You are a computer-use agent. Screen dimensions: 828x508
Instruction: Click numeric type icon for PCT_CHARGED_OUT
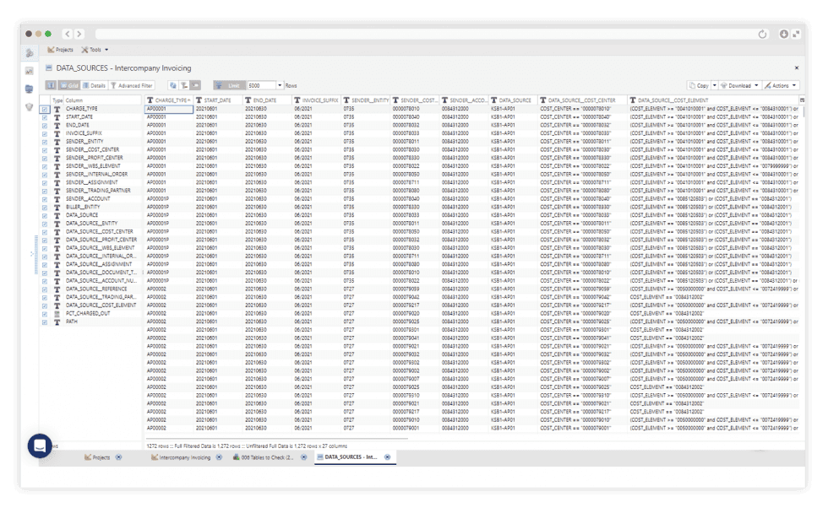point(57,313)
